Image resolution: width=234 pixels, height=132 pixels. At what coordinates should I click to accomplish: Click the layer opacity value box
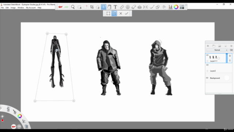[231, 50]
